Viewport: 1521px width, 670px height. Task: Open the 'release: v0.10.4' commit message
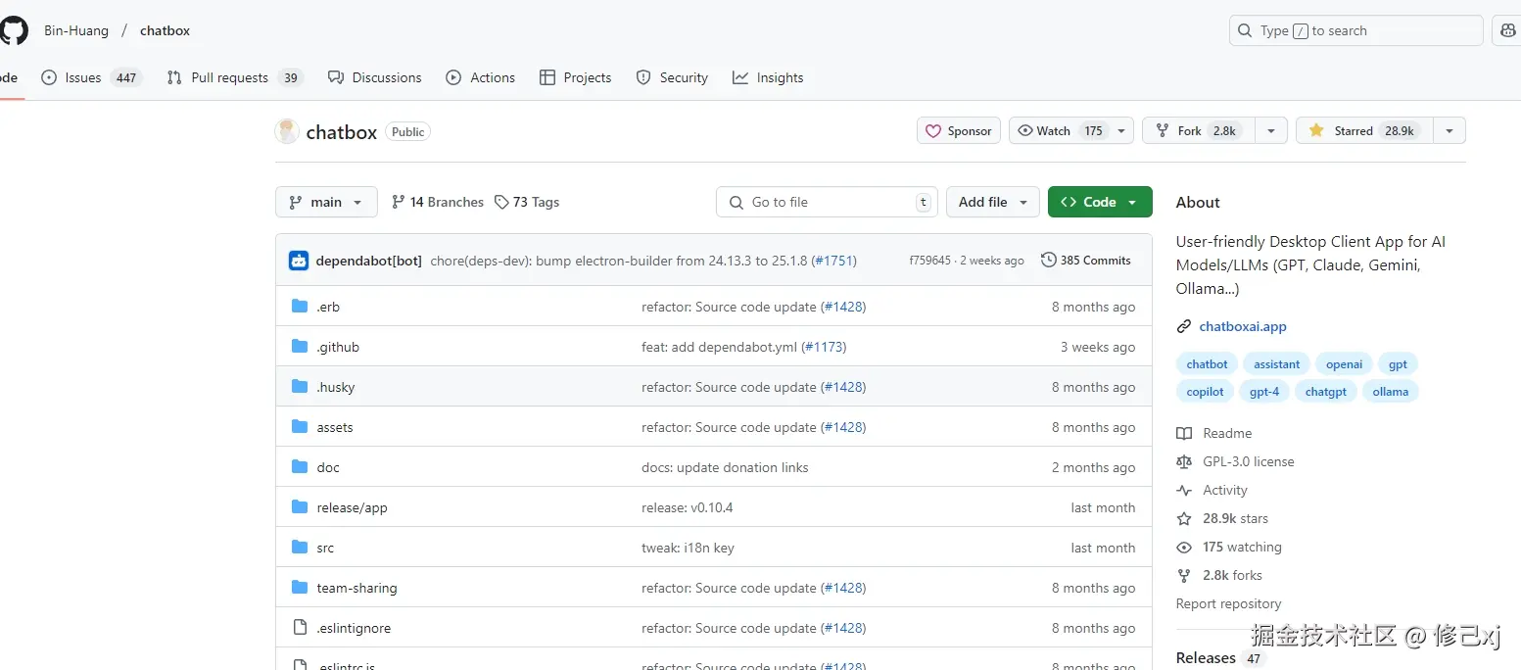688,507
